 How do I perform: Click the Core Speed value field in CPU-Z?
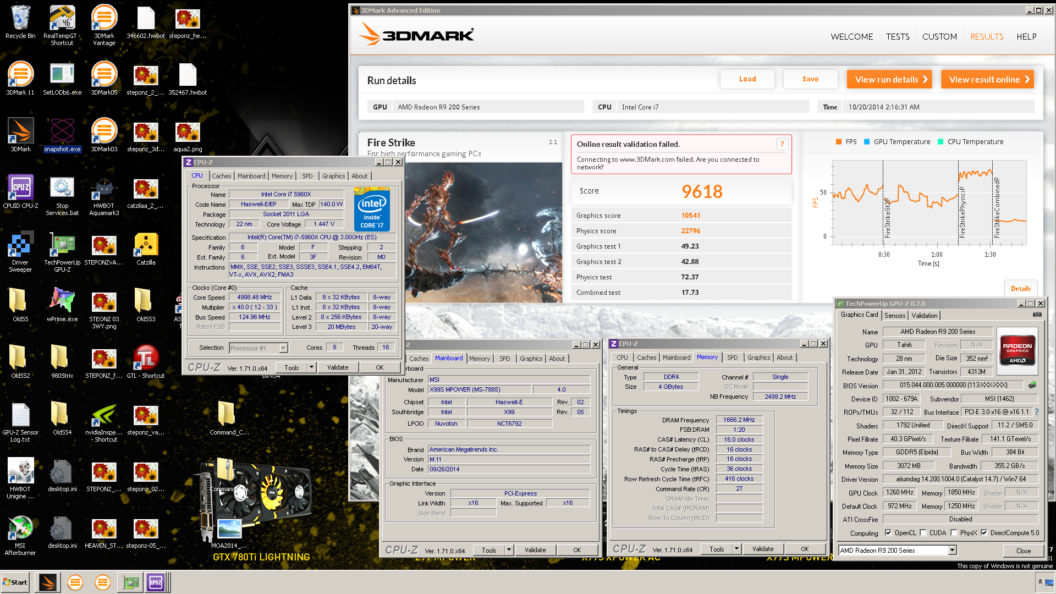point(255,297)
